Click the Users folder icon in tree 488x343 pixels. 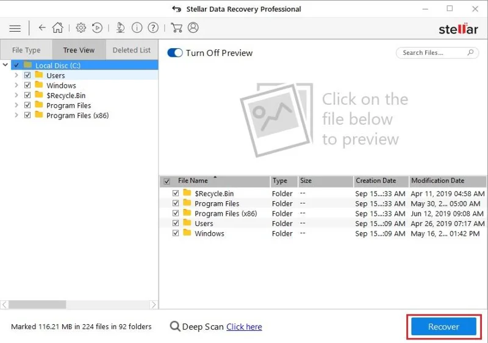39,75
